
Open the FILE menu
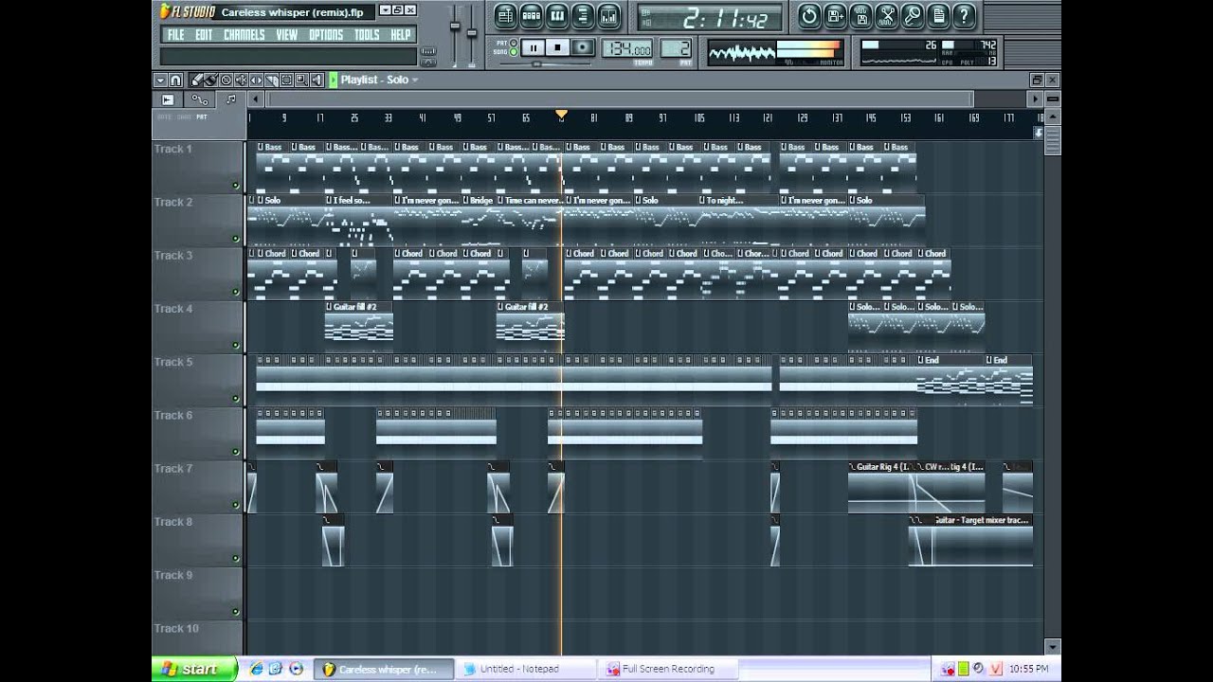coord(176,35)
